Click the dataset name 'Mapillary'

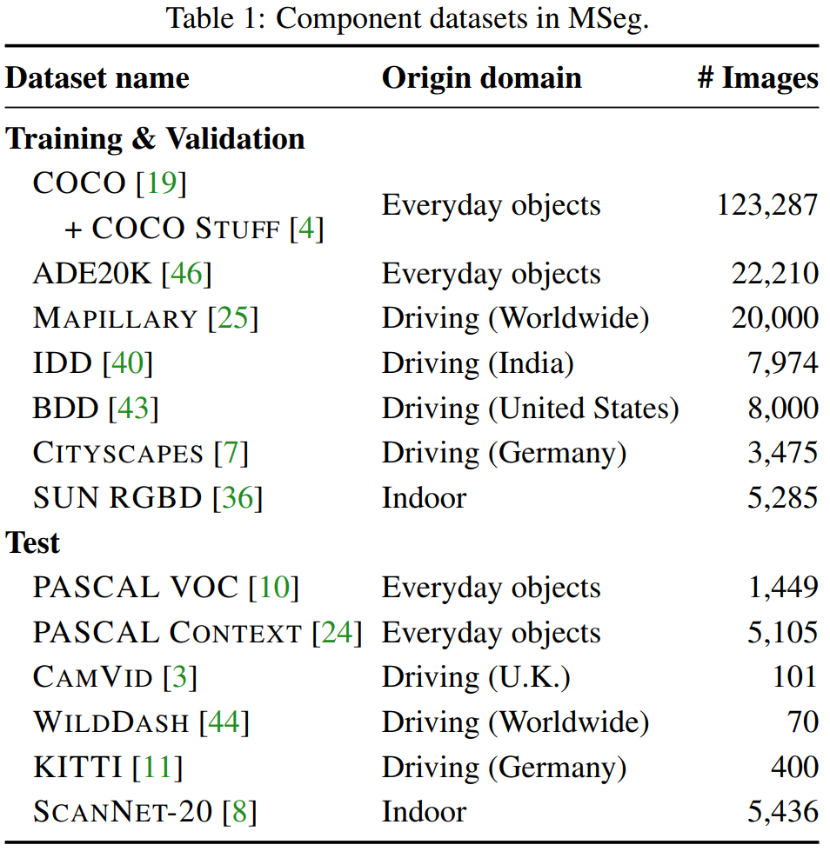click(x=115, y=318)
